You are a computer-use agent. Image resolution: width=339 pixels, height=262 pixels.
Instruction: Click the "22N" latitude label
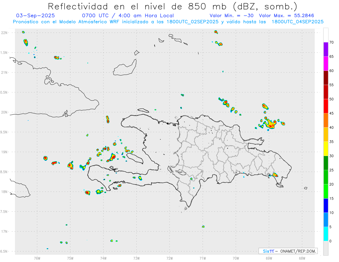pyautogui.click(x=5, y=33)
